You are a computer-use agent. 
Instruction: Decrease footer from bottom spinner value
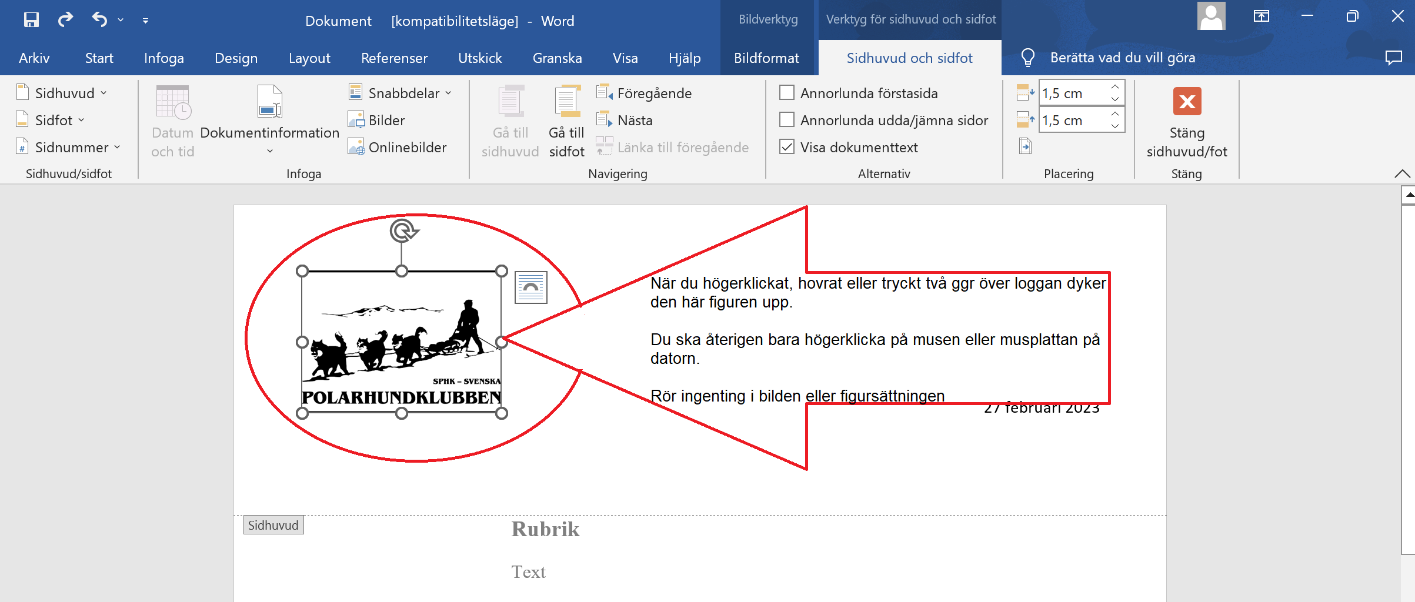click(x=1115, y=126)
